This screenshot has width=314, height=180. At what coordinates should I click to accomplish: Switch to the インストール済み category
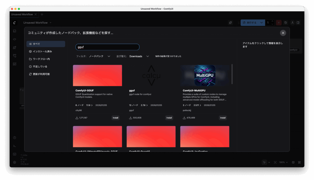point(46,51)
